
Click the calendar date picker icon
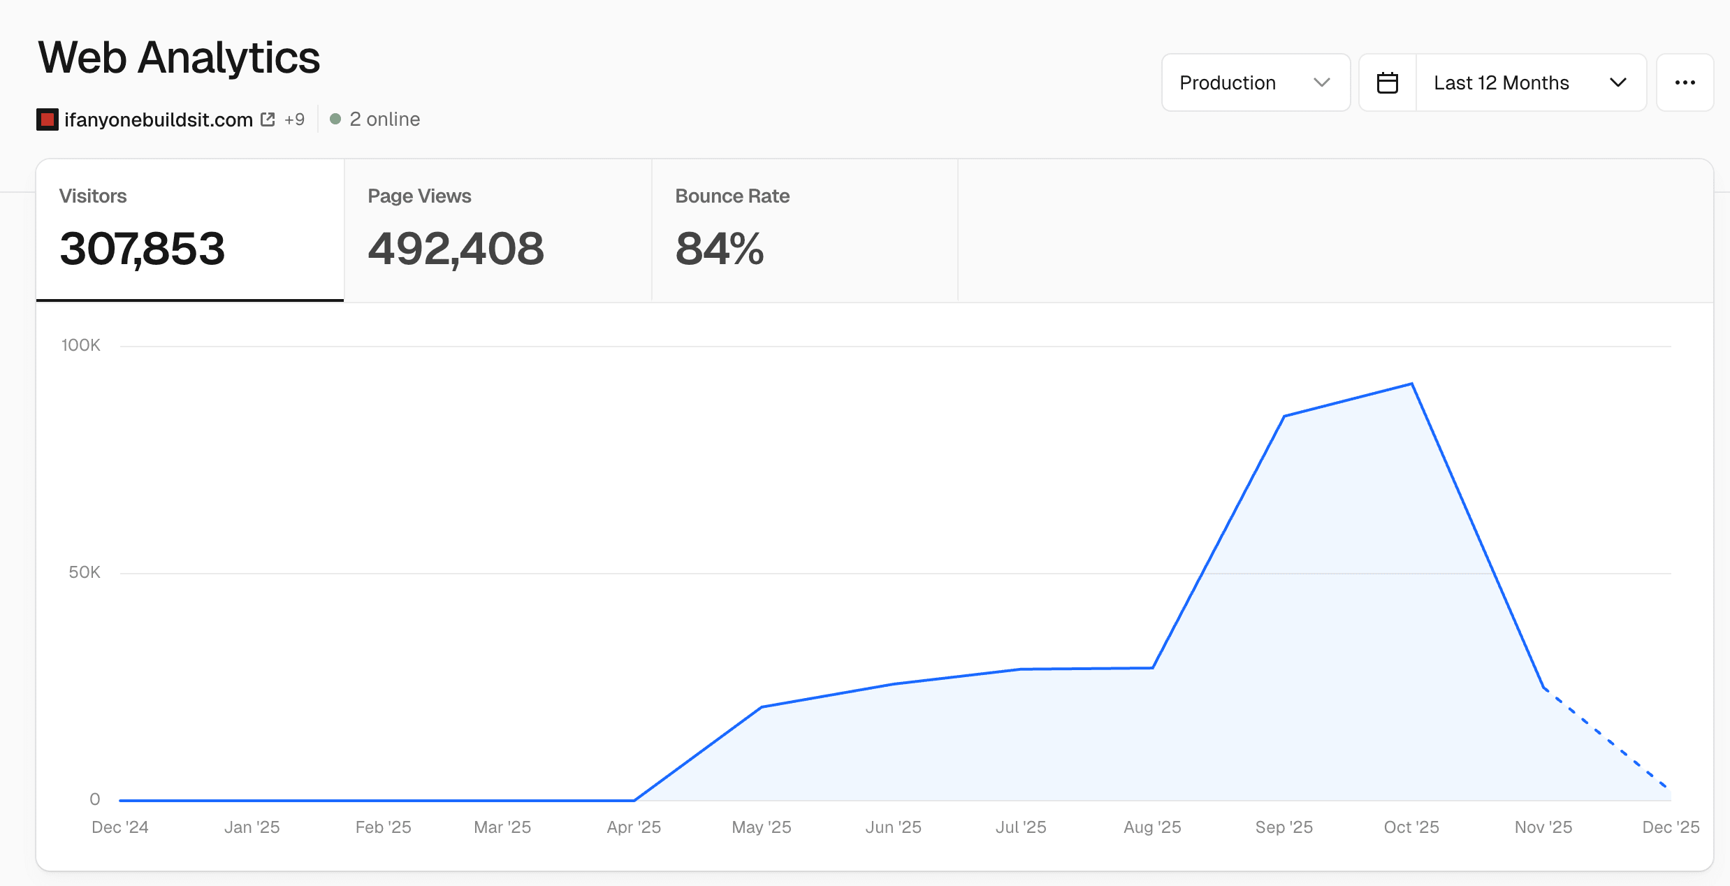tap(1387, 82)
